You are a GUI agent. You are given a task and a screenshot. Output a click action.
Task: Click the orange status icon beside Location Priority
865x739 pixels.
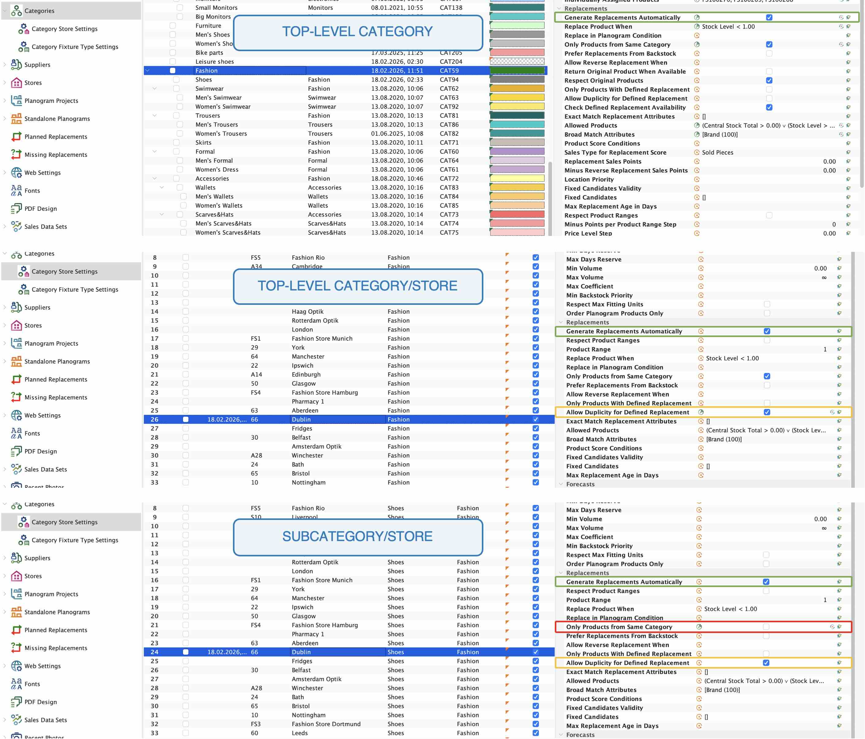(x=697, y=180)
